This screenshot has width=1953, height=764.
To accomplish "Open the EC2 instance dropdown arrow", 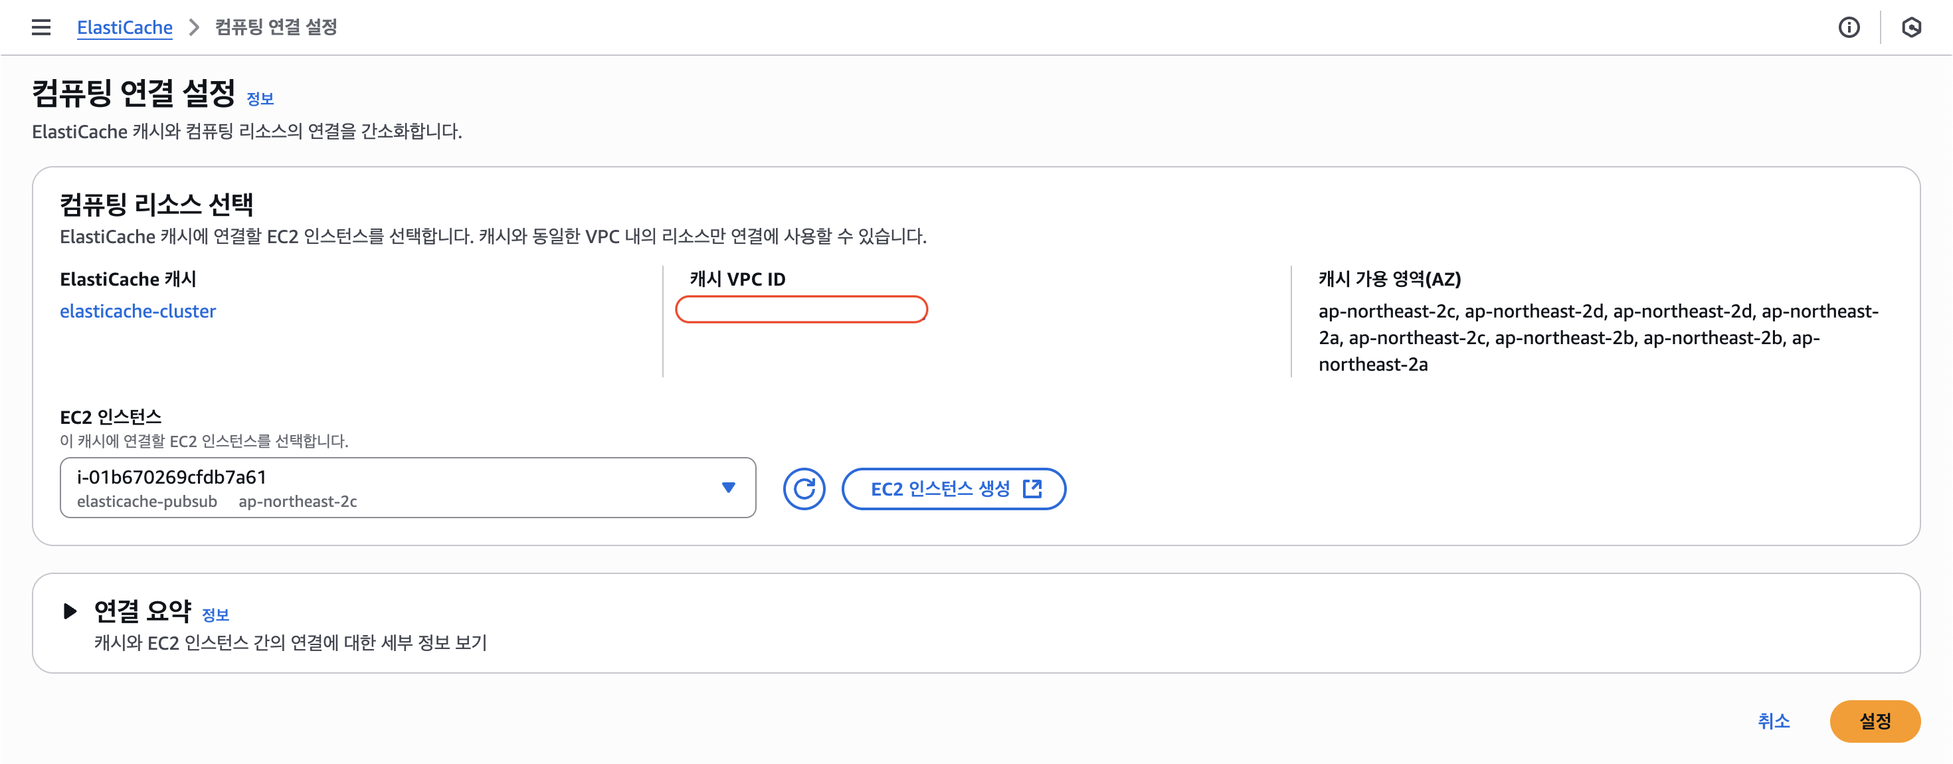I will click(729, 488).
